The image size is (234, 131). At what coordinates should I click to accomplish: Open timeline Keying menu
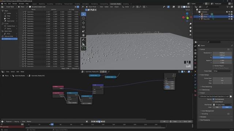point(17,122)
